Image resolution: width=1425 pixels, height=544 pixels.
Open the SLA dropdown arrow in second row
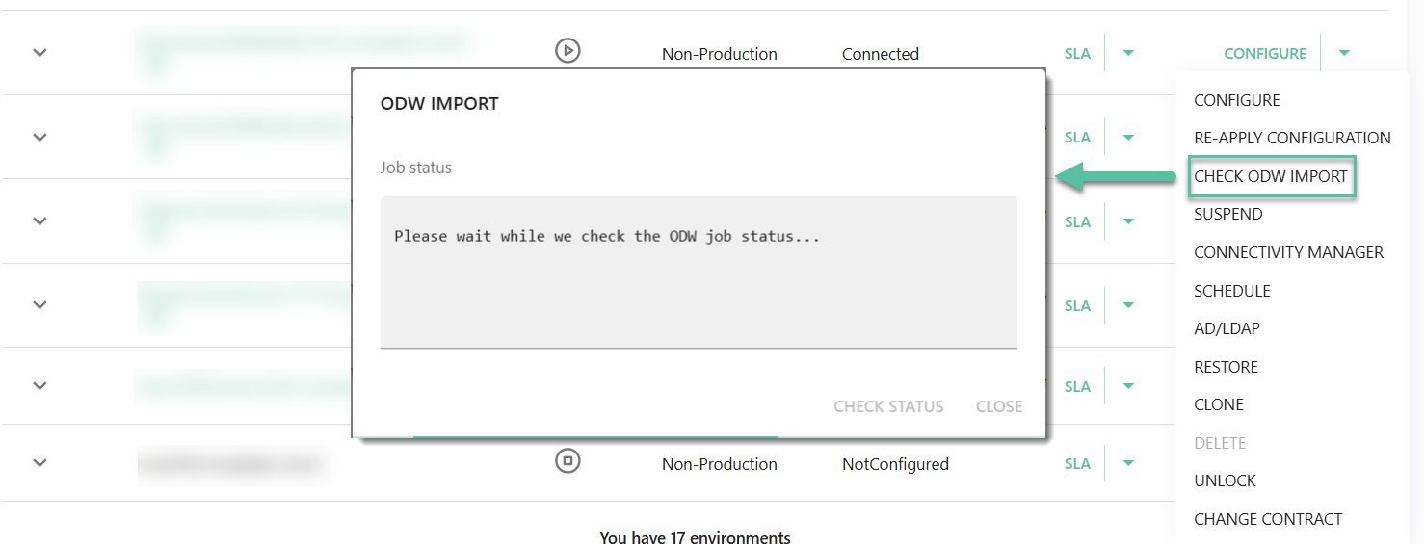coord(1128,137)
